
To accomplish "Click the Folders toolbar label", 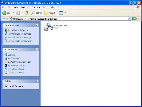I will click(52, 13).
